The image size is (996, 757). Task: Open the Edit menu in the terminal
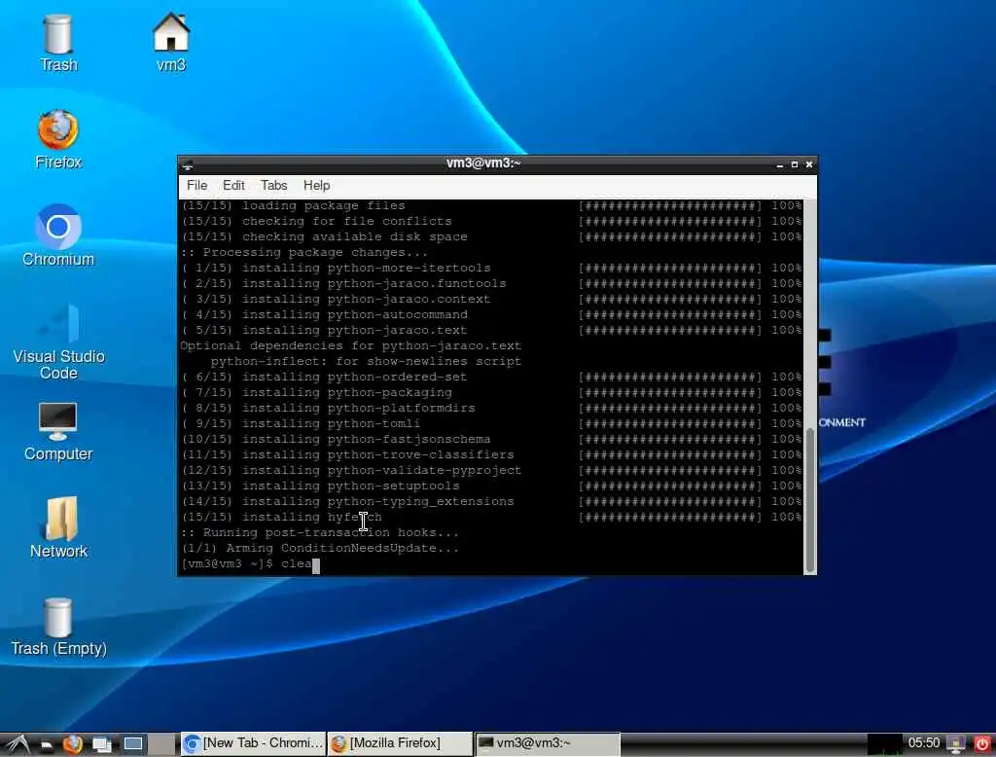(x=233, y=186)
